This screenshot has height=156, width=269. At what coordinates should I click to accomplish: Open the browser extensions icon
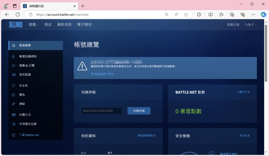[x=199, y=15]
